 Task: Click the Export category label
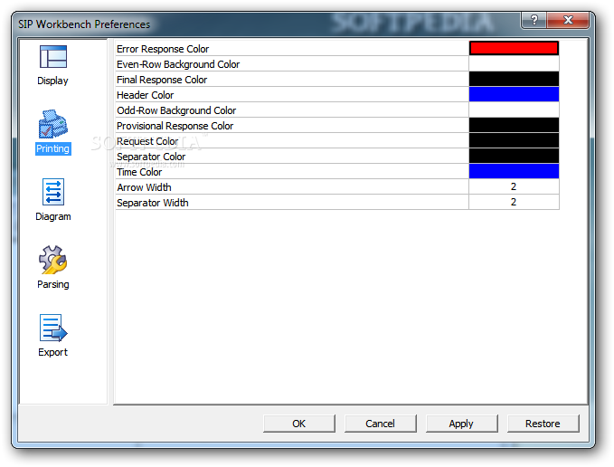click(52, 352)
